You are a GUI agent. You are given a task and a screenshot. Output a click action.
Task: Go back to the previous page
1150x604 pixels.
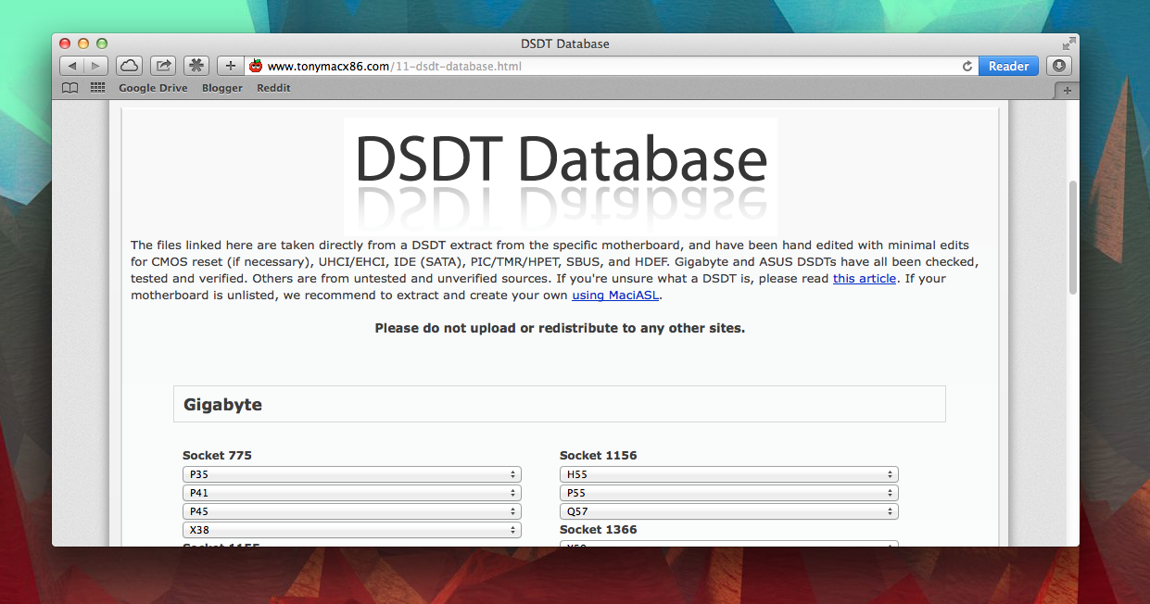pos(72,66)
